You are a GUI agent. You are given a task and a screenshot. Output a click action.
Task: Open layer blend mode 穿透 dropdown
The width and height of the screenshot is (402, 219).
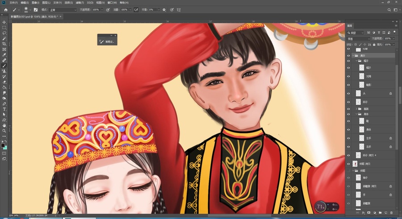coord(359,39)
